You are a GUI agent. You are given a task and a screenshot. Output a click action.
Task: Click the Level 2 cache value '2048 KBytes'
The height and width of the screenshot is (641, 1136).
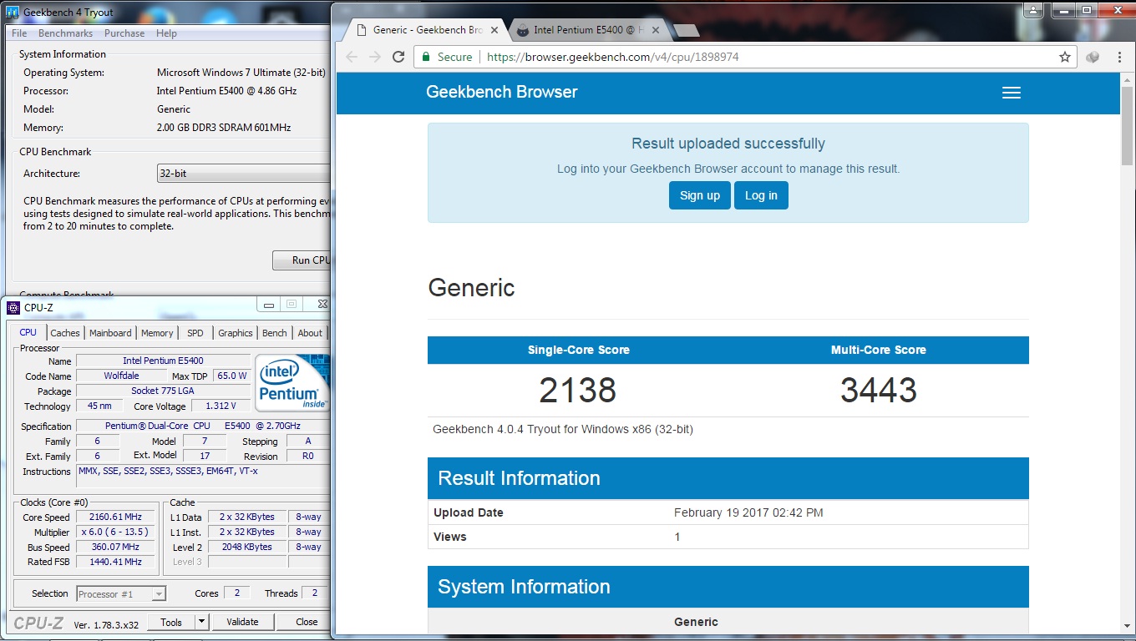point(246,548)
